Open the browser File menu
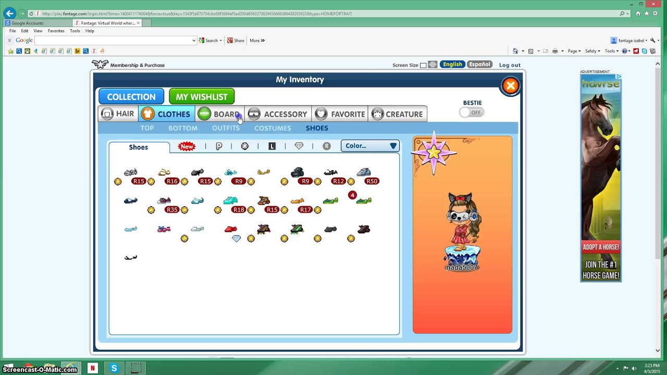Image resolution: width=667 pixels, height=375 pixels. [x=13, y=31]
